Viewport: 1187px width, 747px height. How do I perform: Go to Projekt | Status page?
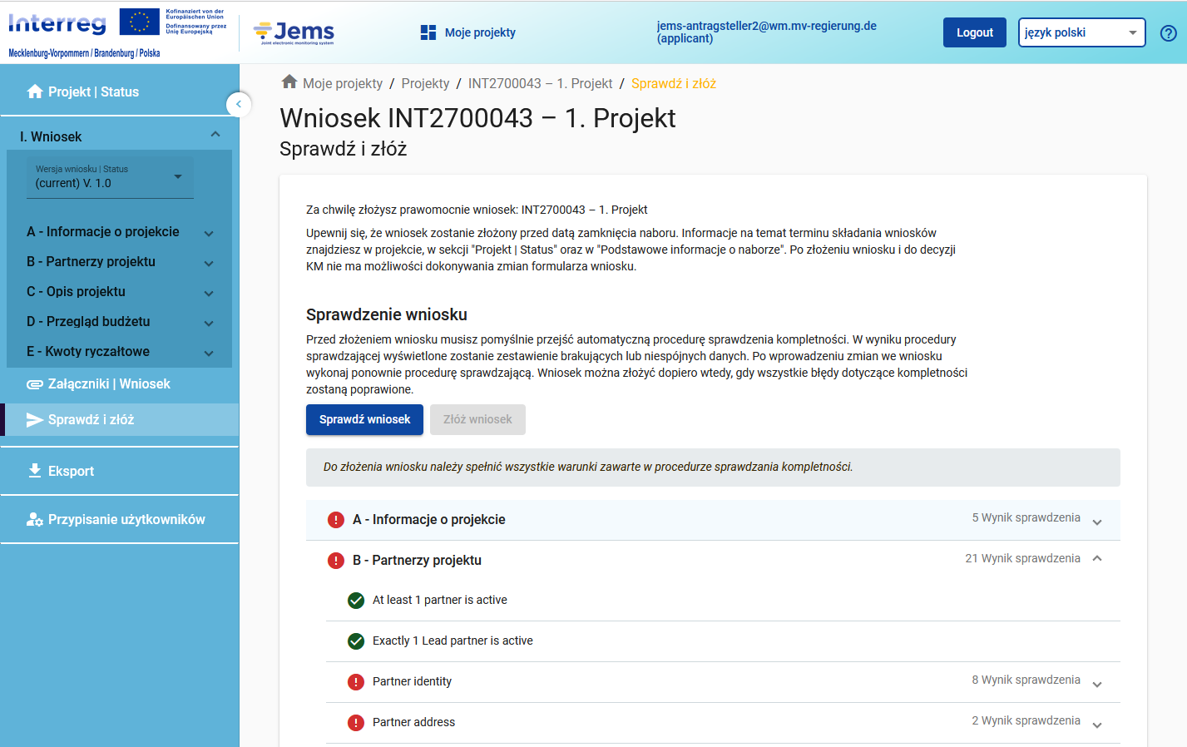coord(93,92)
